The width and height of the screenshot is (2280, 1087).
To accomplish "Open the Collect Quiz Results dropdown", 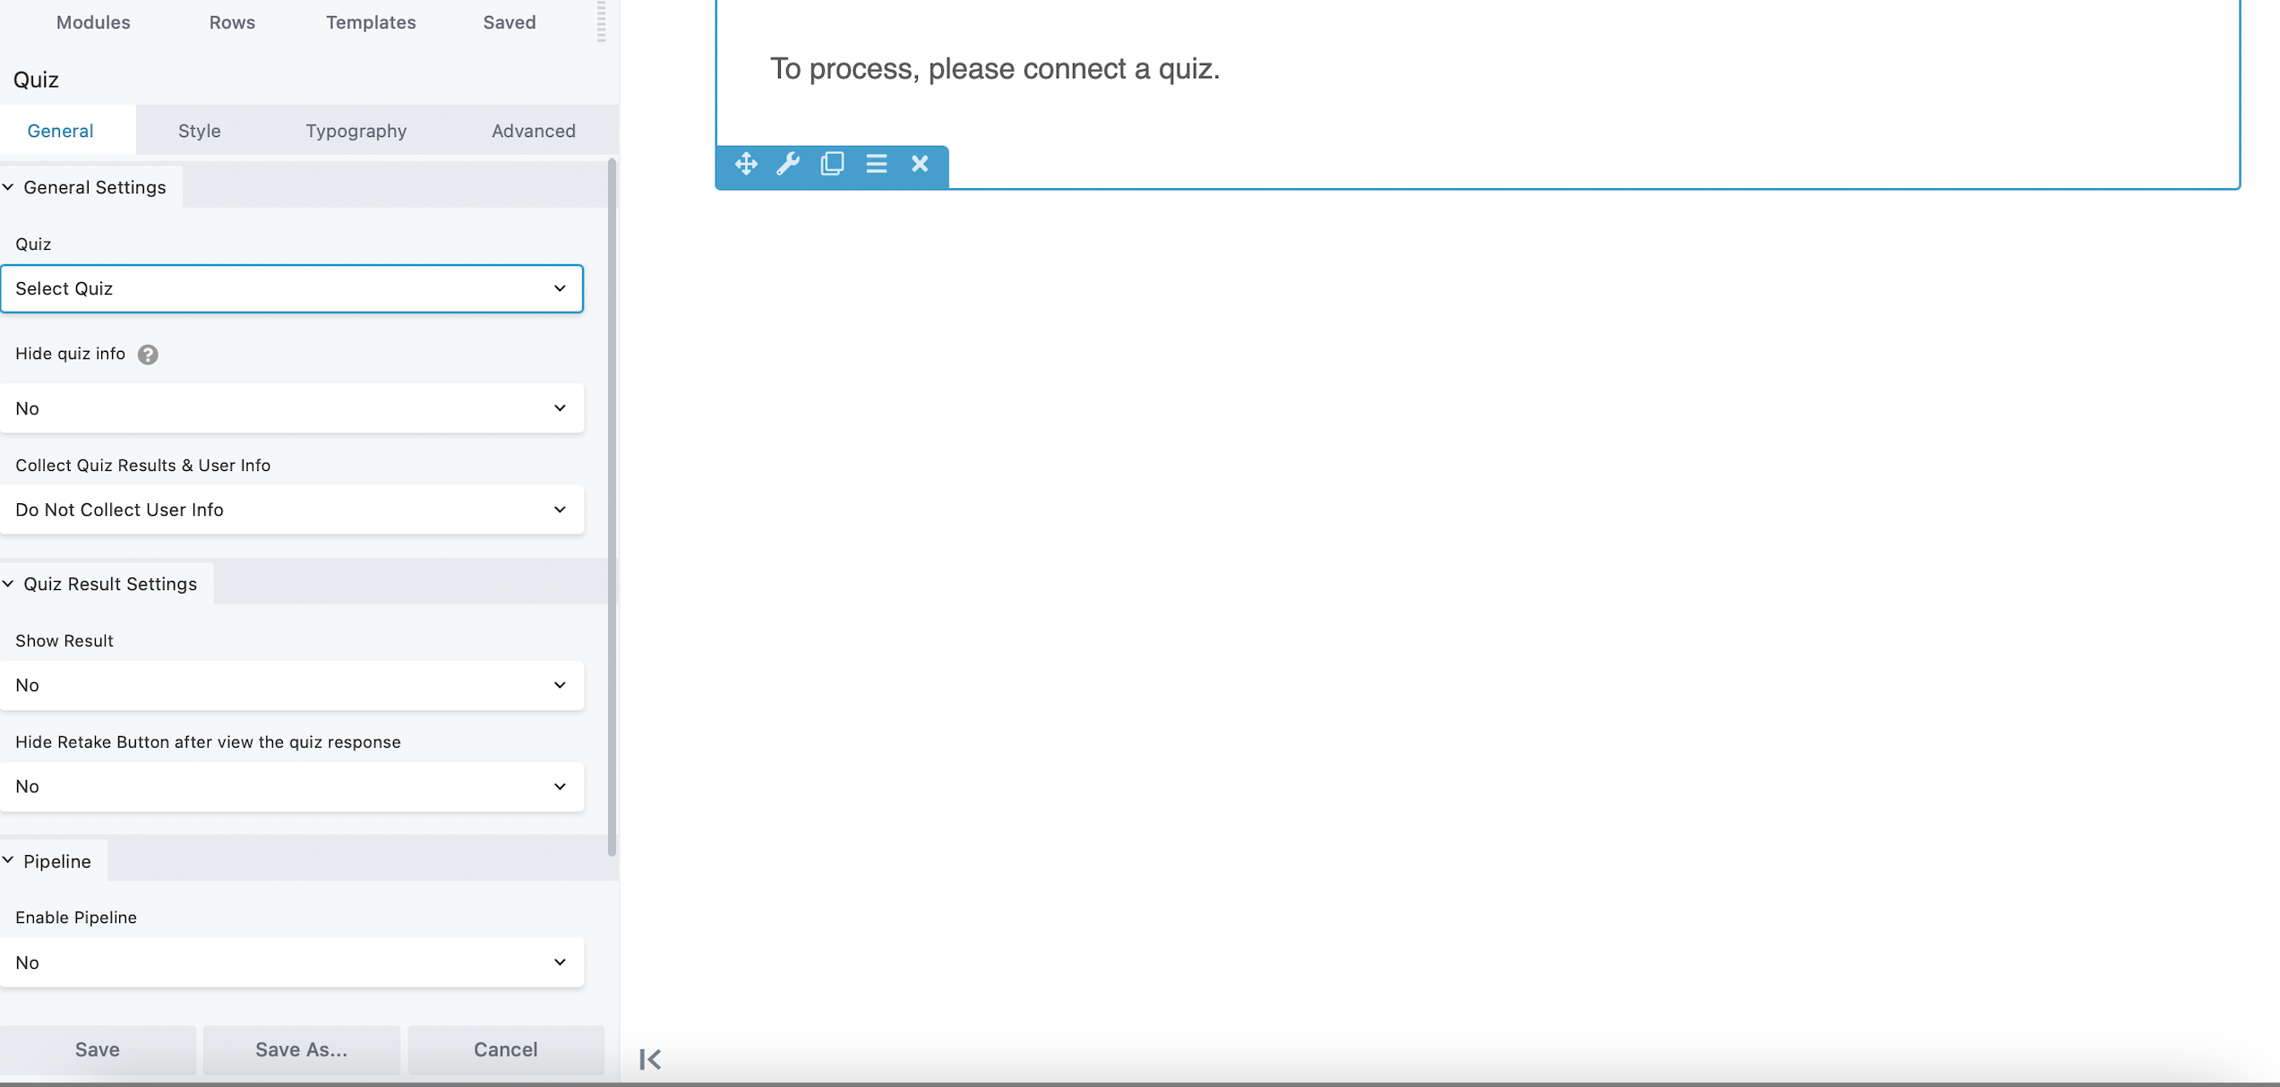I will 293,509.
